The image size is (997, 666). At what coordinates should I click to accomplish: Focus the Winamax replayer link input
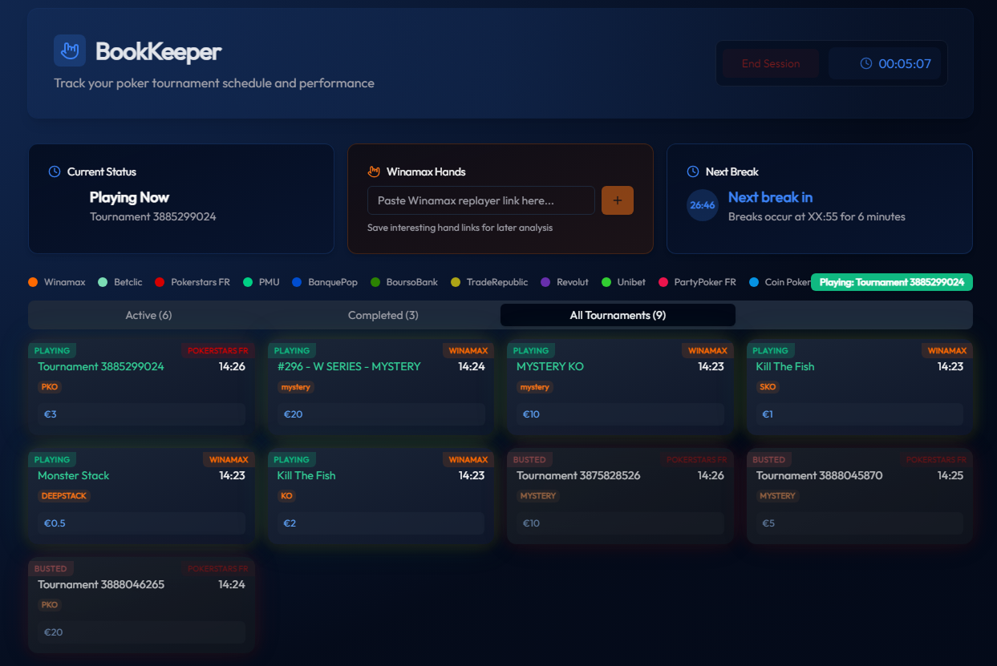click(481, 200)
